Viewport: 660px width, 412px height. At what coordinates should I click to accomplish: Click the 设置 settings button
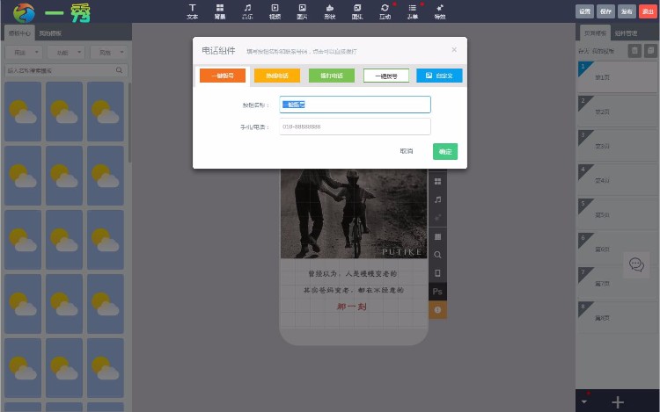click(x=584, y=11)
